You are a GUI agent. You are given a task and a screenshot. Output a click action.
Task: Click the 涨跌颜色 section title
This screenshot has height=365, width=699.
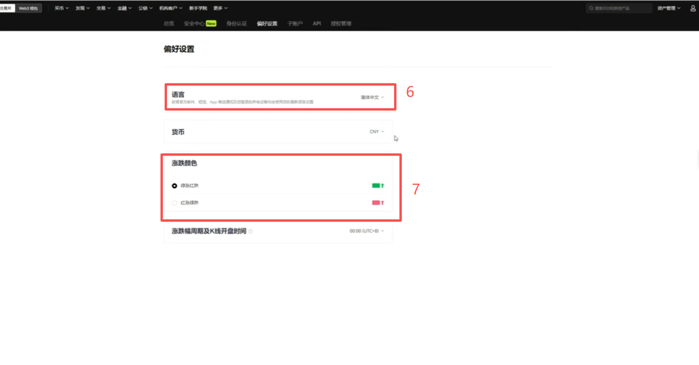(184, 163)
